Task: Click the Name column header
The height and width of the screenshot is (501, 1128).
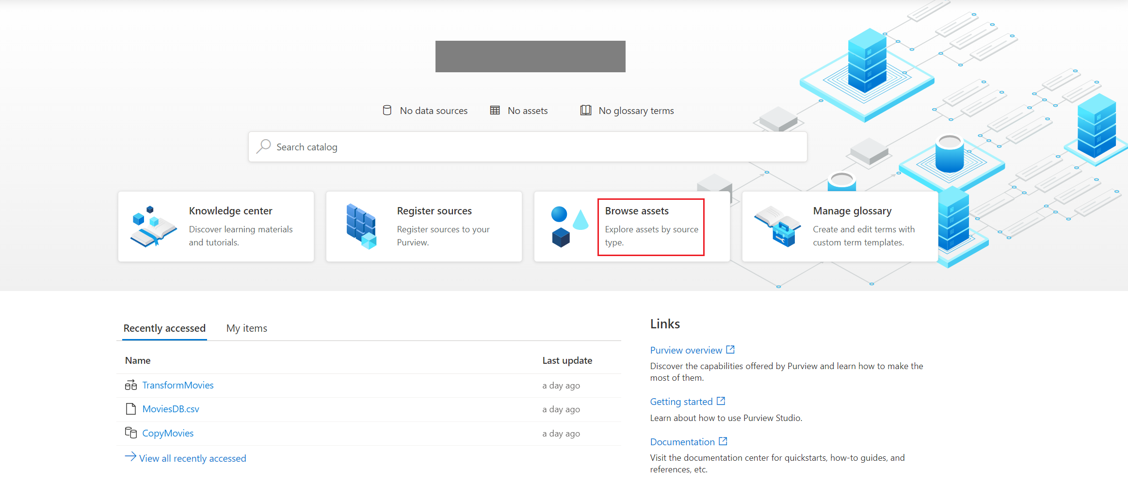Action: point(138,360)
